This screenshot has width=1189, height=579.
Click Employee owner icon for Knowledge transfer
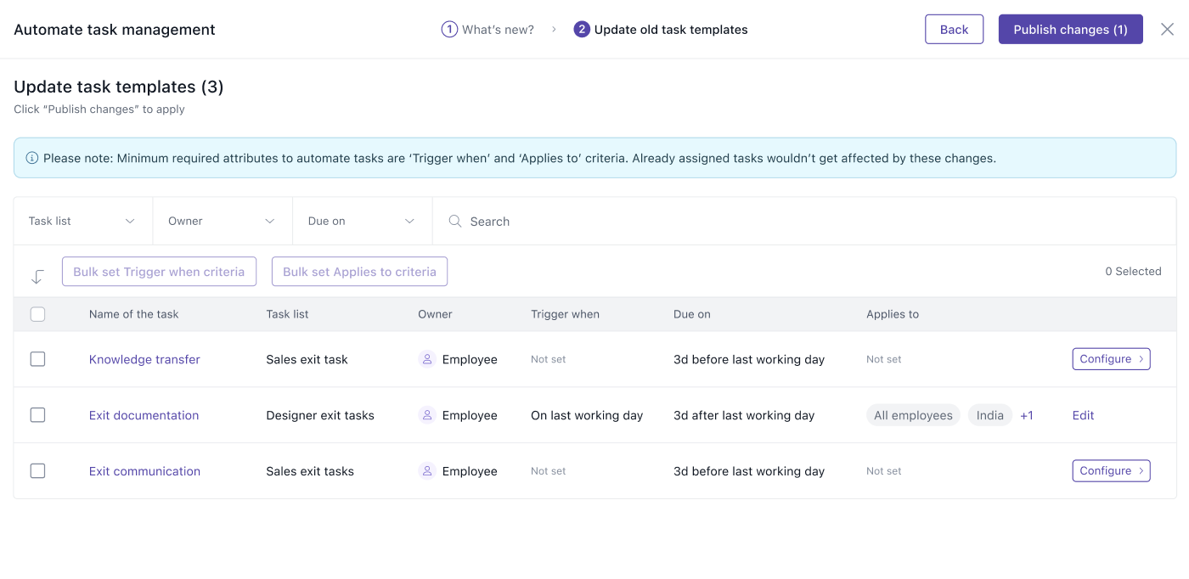point(427,359)
